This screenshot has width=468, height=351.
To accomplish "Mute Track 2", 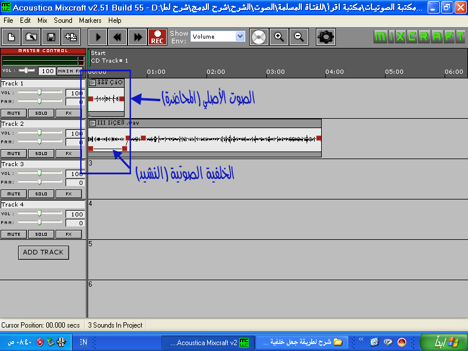I will [13, 153].
